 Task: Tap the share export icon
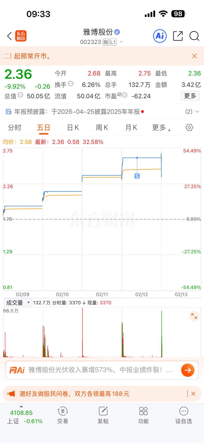coord(178,36)
